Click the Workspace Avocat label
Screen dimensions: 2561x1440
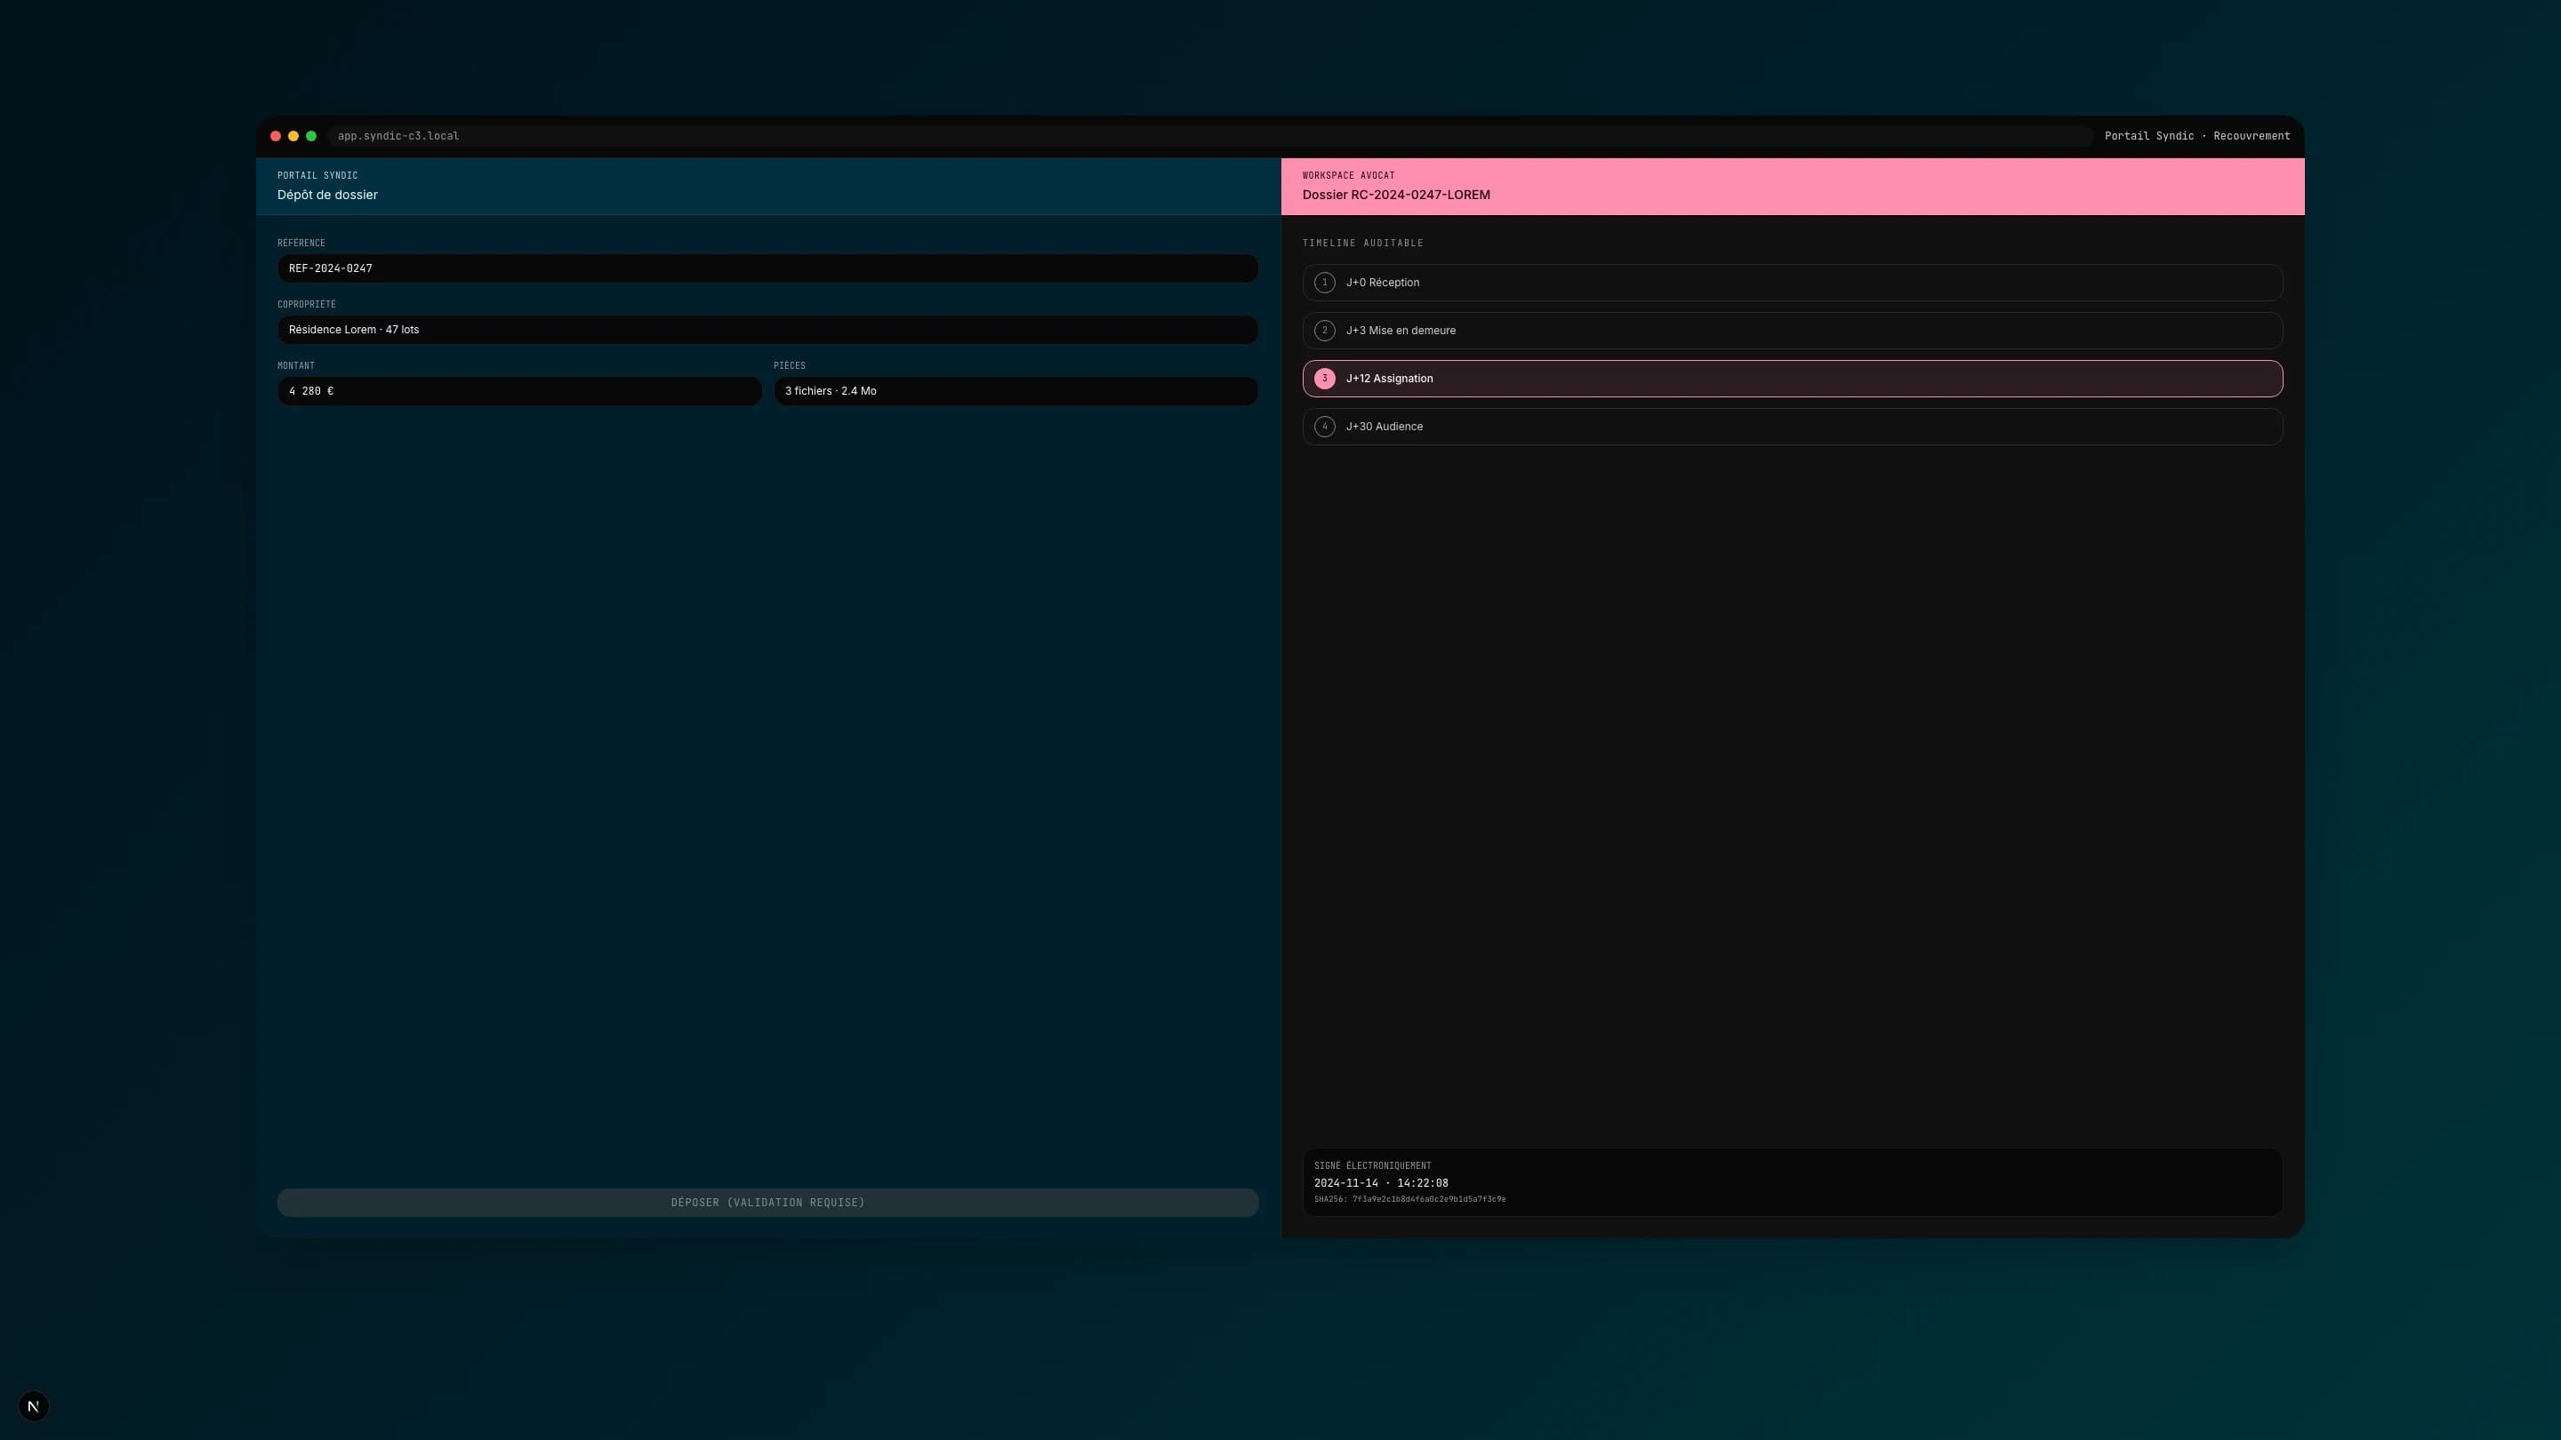pyautogui.click(x=1348, y=175)
